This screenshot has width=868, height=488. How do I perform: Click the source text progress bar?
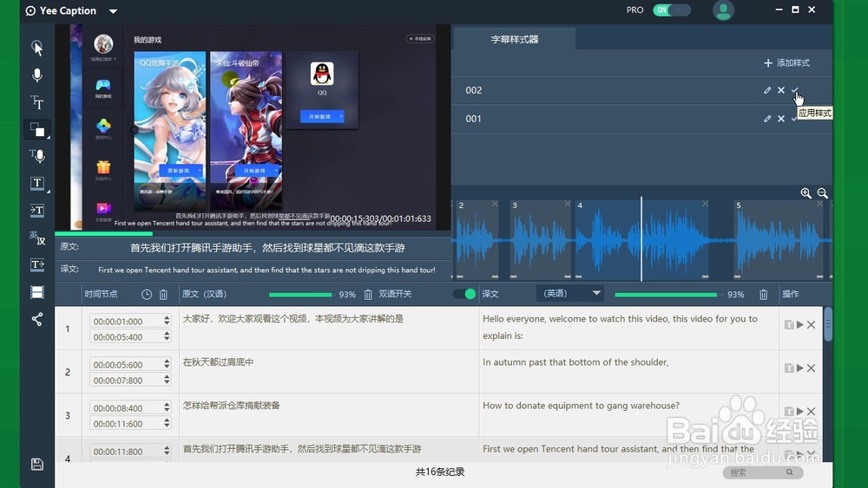tap(300, 295)
